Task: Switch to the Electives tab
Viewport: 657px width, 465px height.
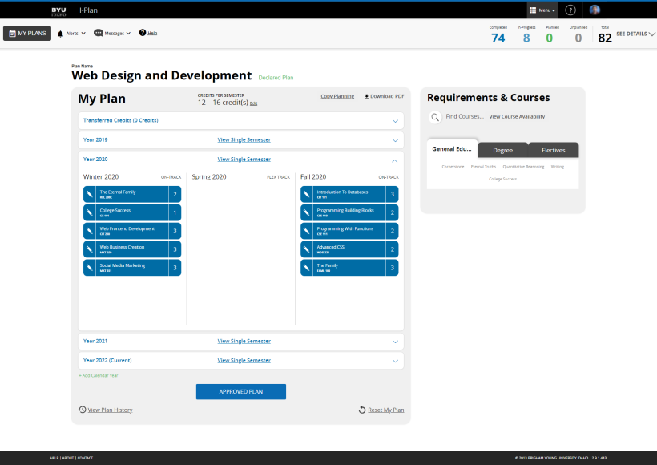Action: click(x=553, y=150)
